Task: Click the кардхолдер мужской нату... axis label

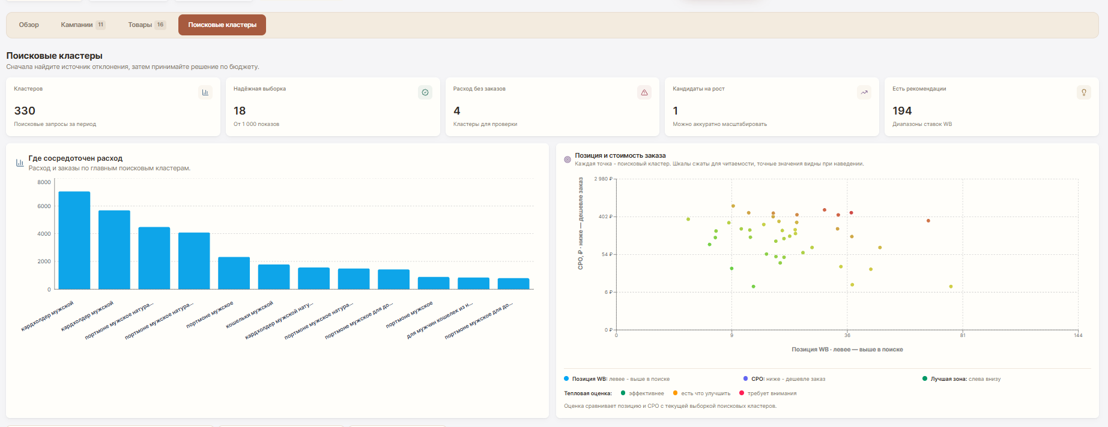Action: point(279,320)
